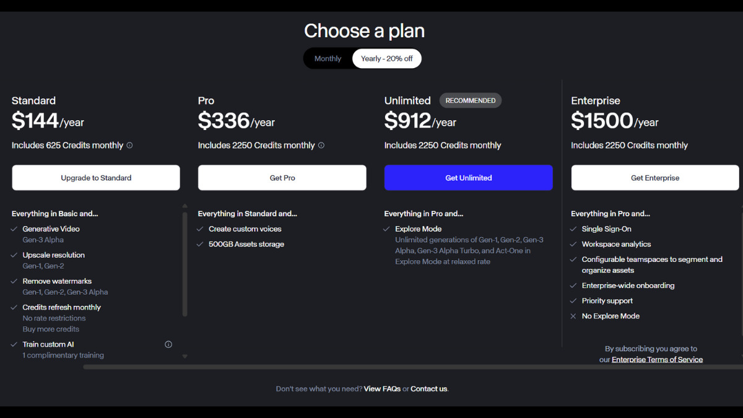The image size is (743, 418).
Task: Follow the Contact us link
Action: 428,389
